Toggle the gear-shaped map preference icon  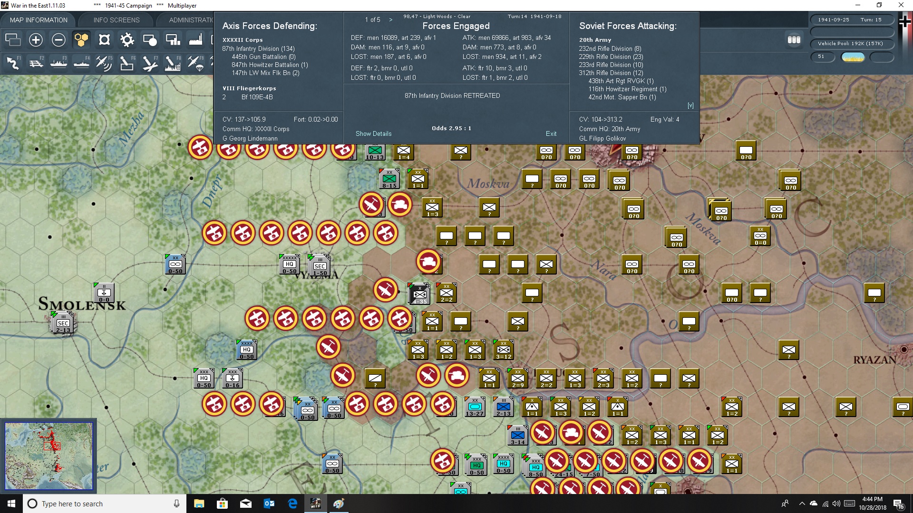click(127, 40)
